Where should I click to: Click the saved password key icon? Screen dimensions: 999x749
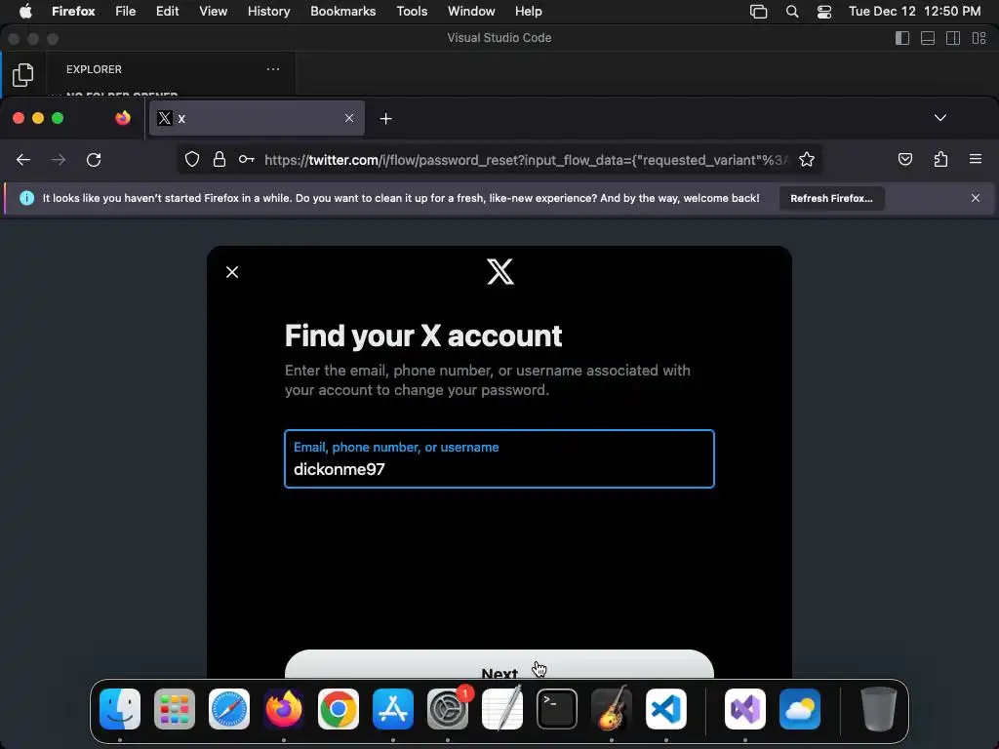(247, 159)
